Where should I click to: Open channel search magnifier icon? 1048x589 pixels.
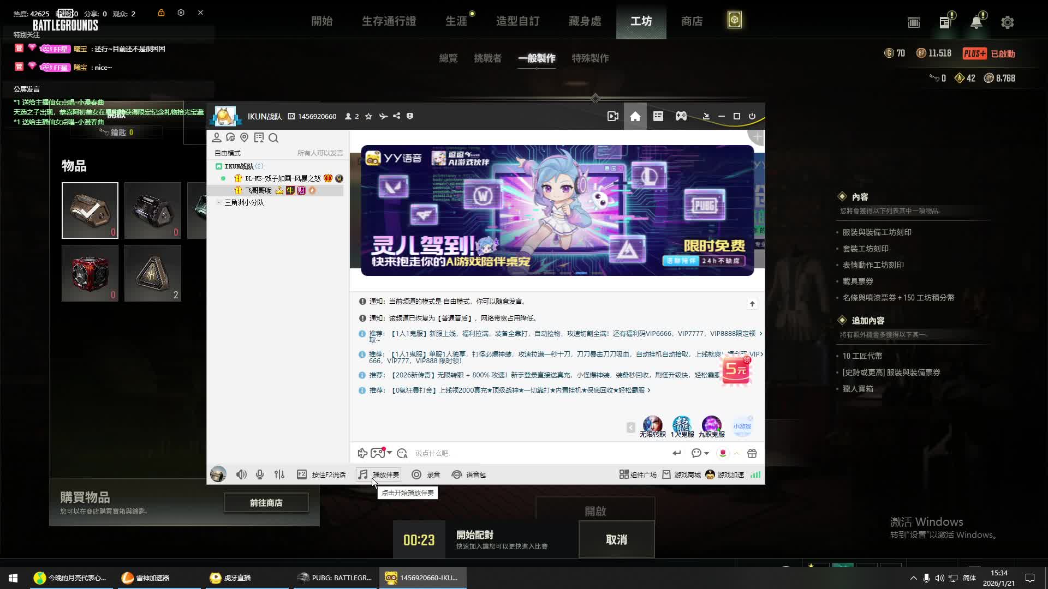(273, 138)
